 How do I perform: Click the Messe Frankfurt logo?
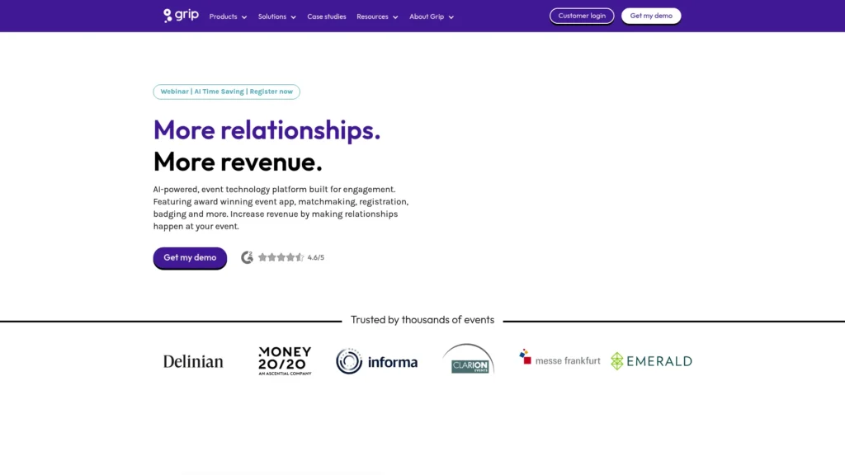click(559, 358)
